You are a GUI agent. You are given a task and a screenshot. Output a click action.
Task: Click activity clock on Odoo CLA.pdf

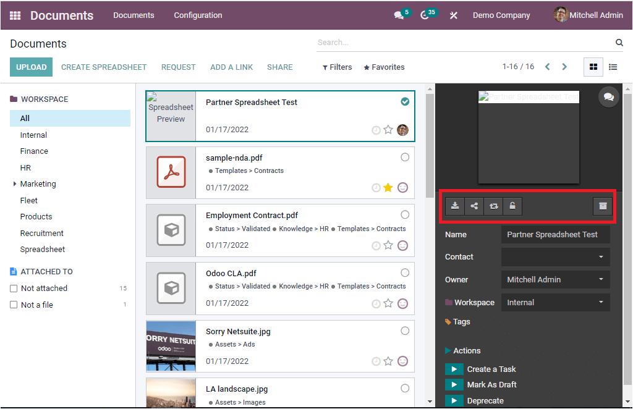376,304
